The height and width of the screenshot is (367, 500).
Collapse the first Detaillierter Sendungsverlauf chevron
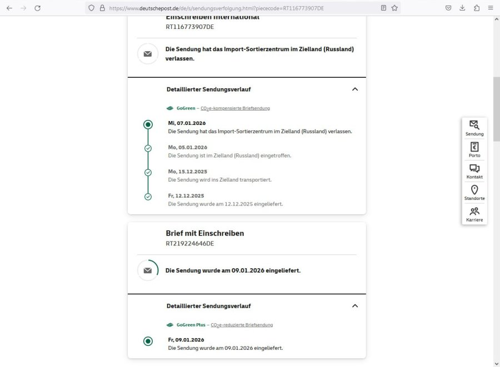click(355, 89)
